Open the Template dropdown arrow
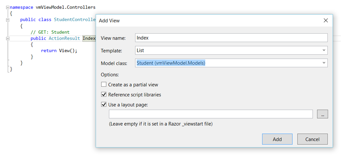This screenshot has width=341, height=164. tap(324, 50)
